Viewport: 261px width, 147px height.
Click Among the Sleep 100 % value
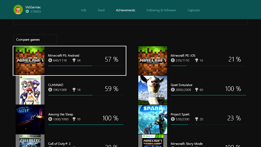(111, 118)
